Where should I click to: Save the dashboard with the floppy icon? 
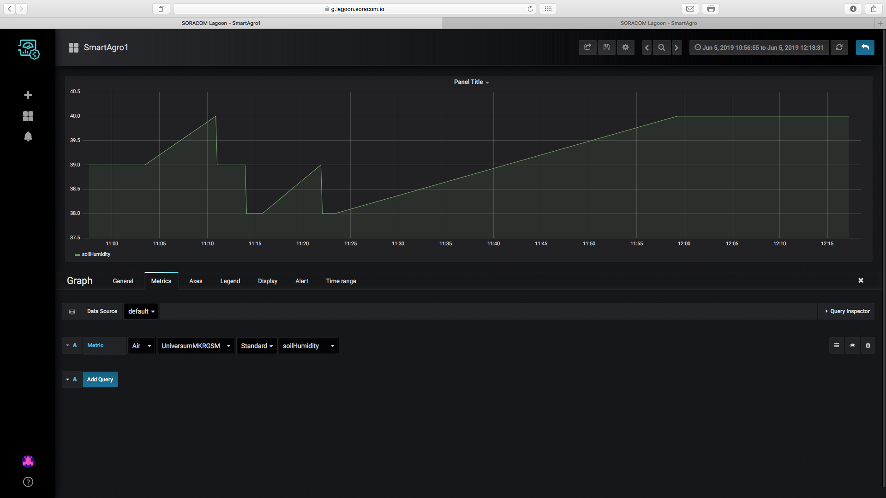[x=607, y=47]
